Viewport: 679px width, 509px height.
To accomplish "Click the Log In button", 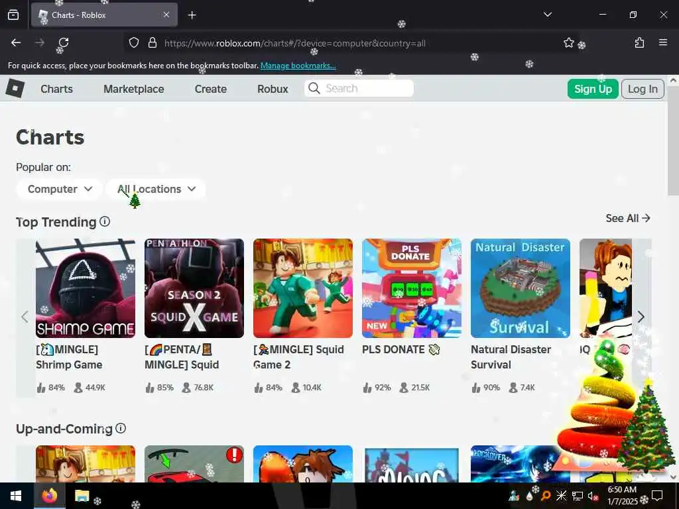I will [x=643, y=89].
